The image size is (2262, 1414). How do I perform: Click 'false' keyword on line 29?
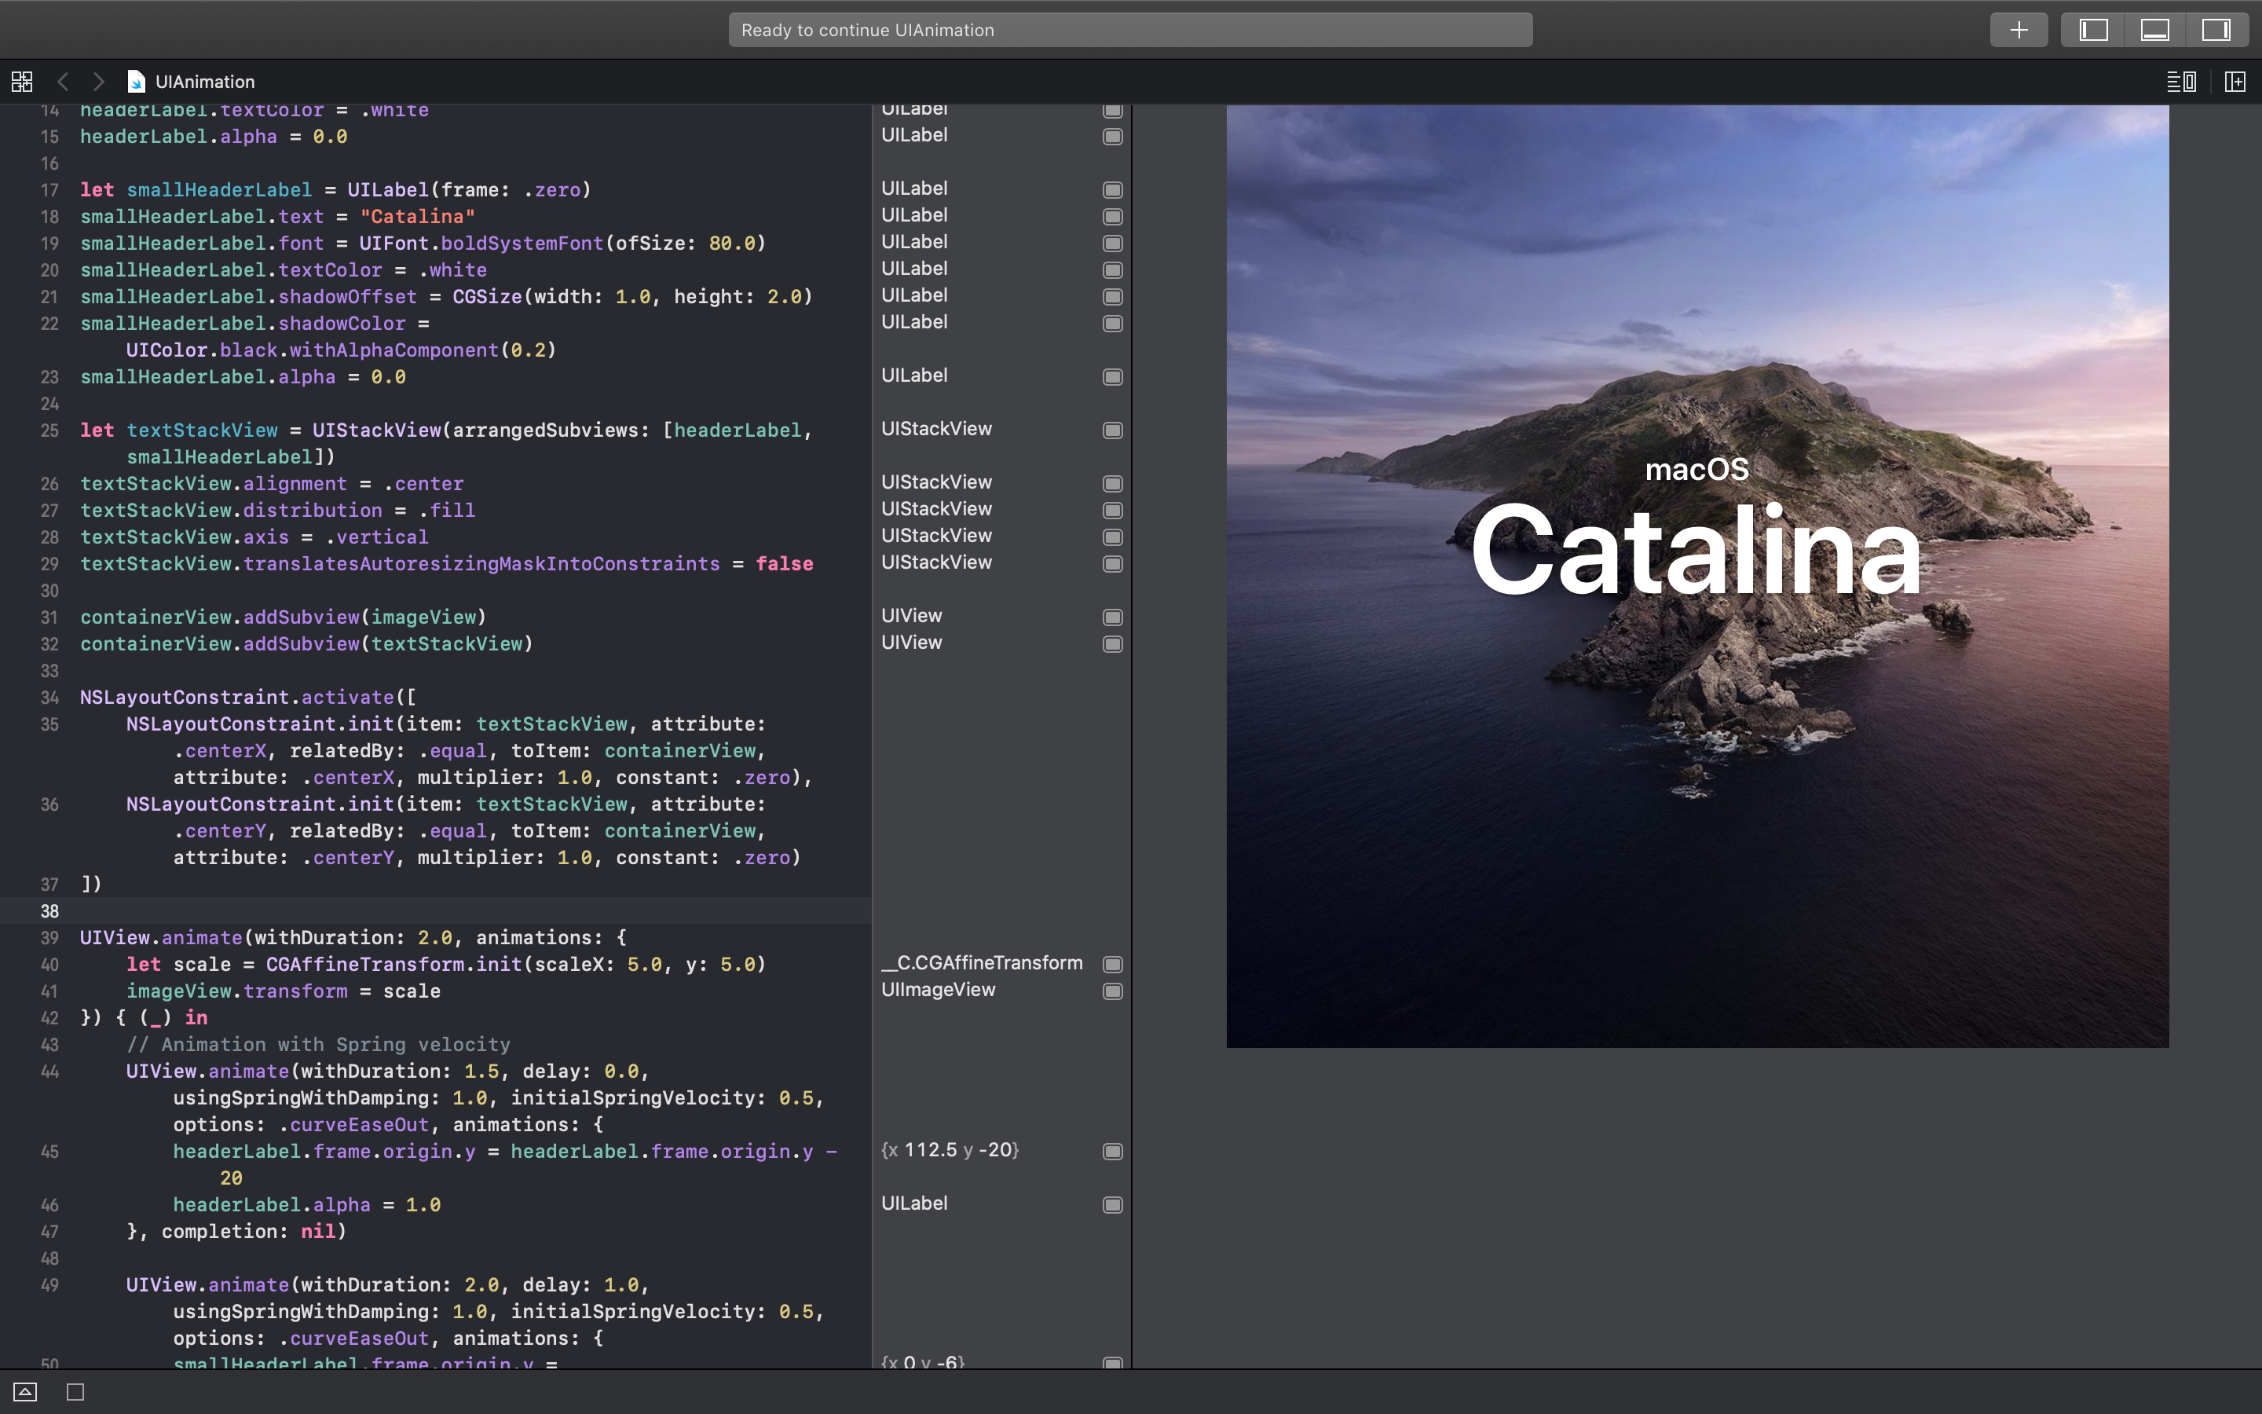click(784, 564)
